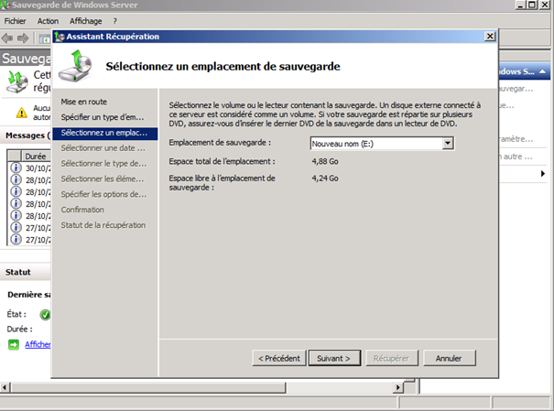Click the horizontal scrollbar left arrow
554x411 pixels.
click(5, 387)
